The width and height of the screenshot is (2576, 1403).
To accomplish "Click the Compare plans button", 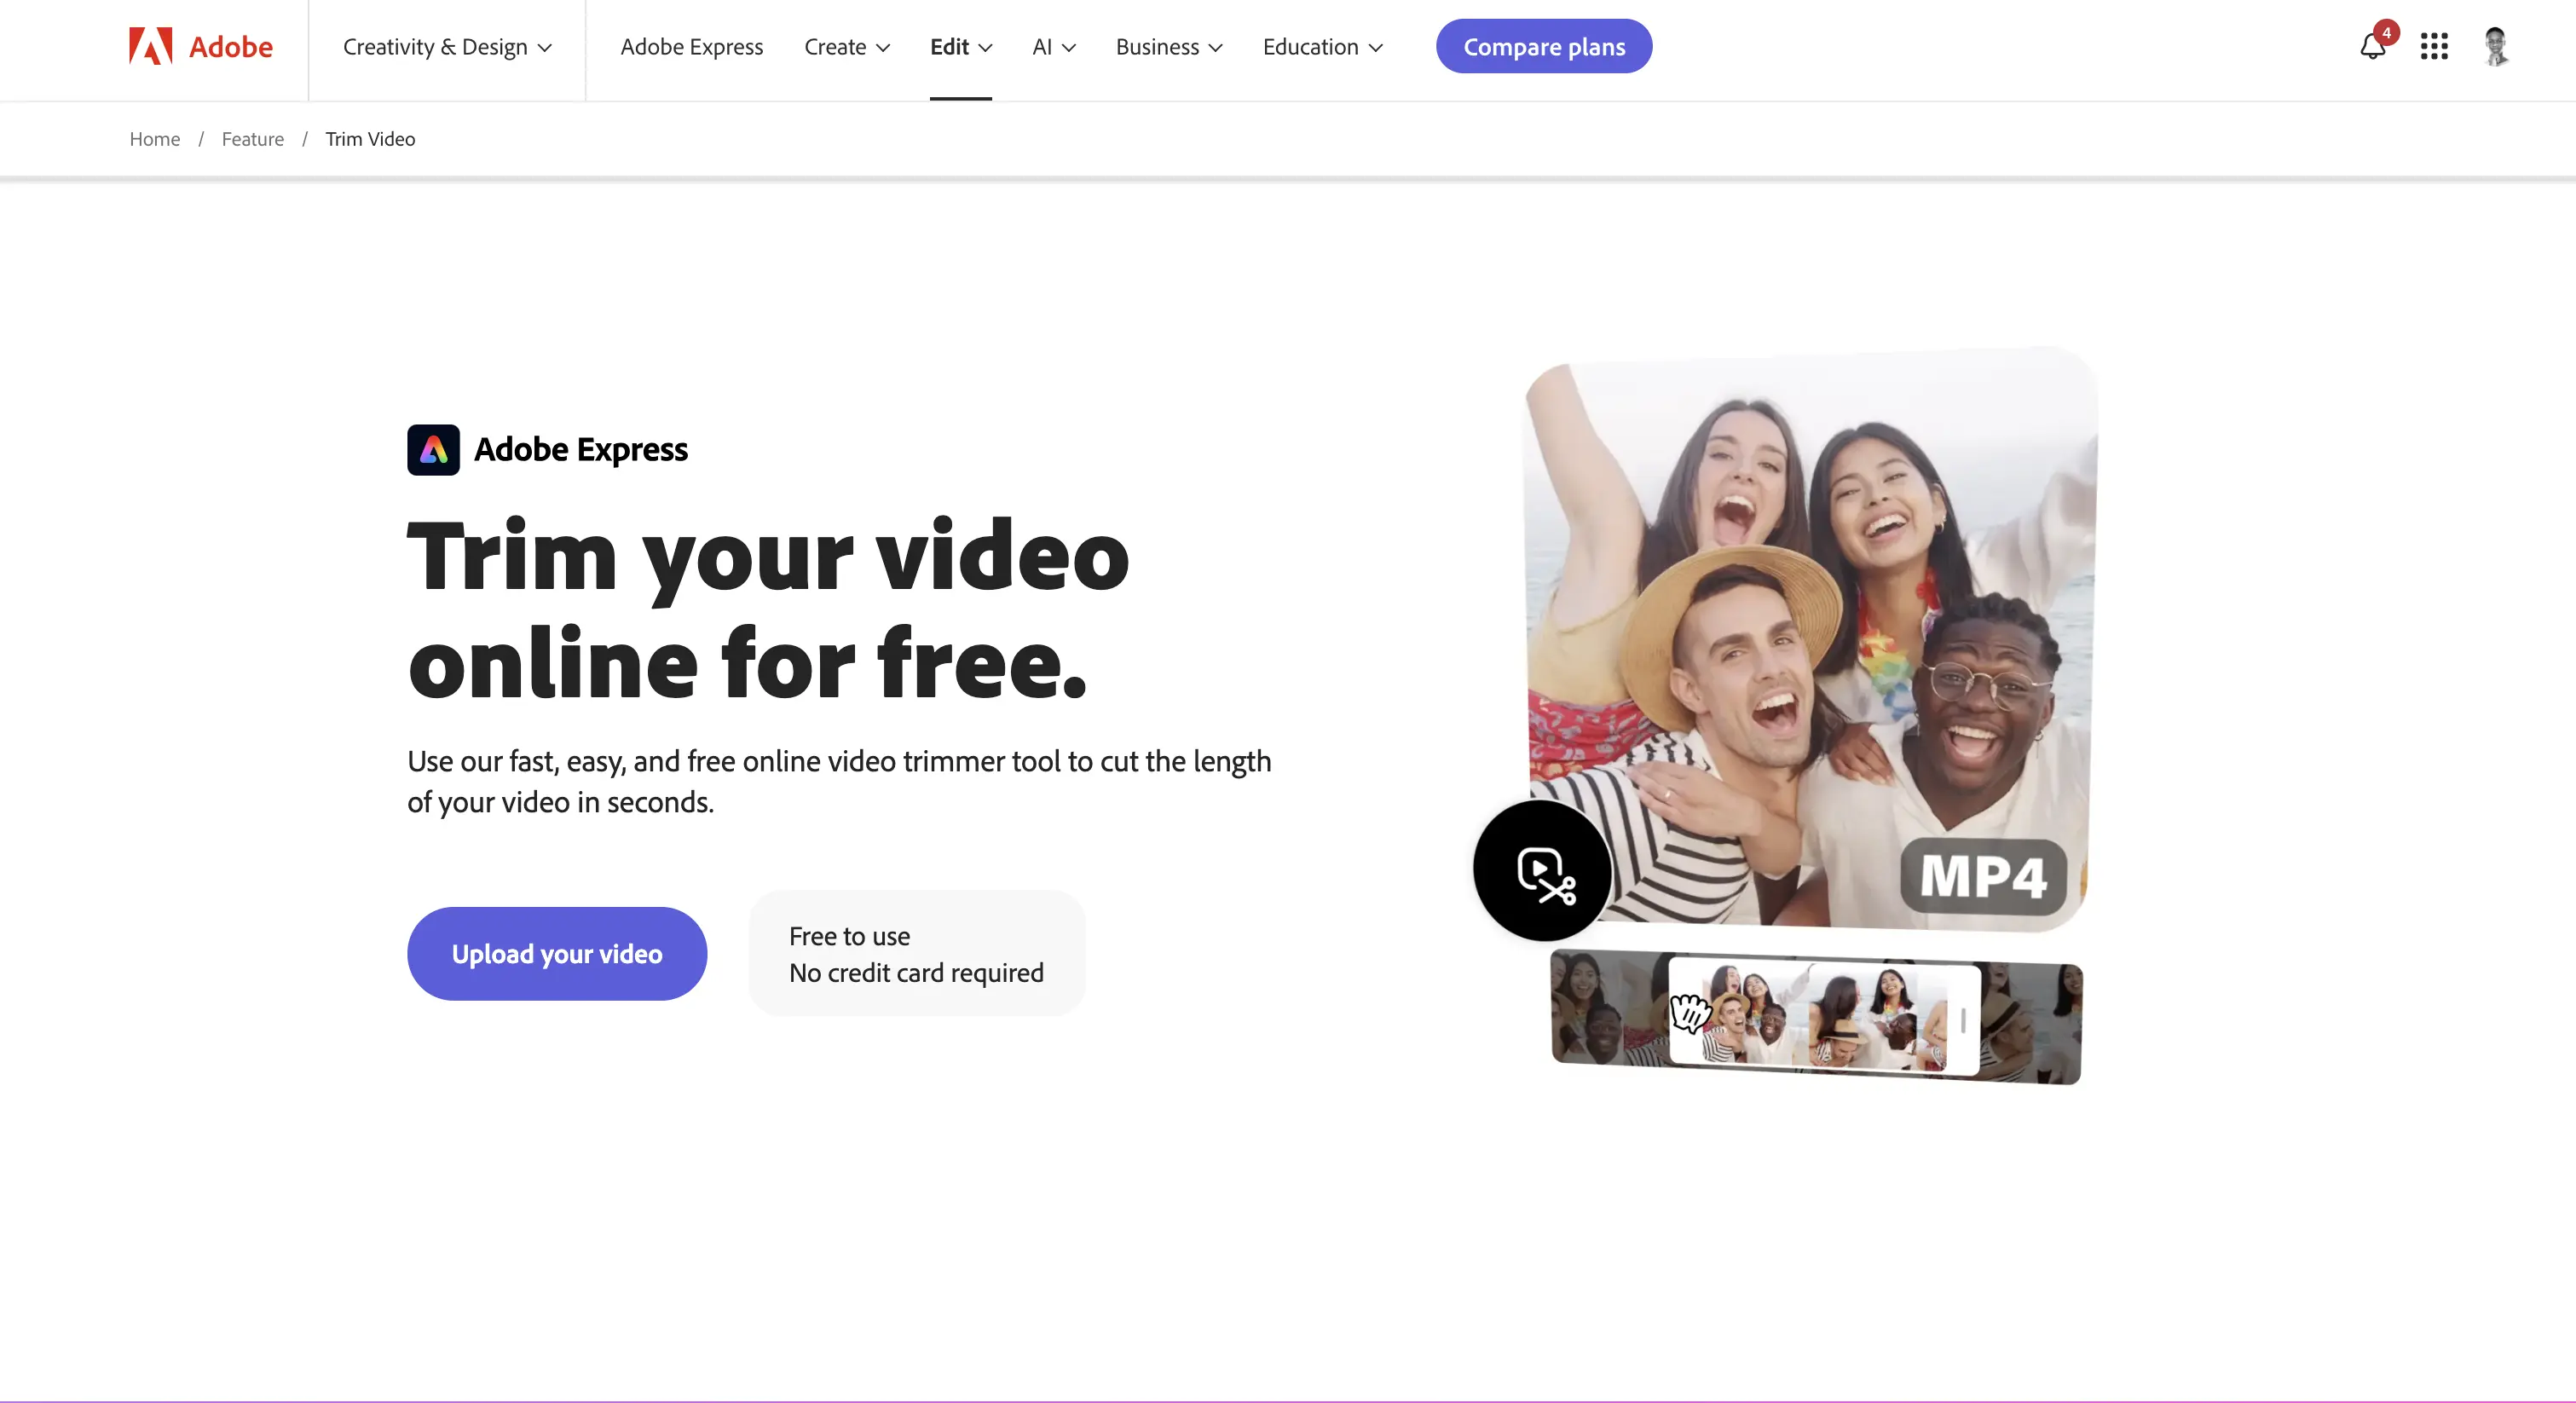I will coord(1544,46).
